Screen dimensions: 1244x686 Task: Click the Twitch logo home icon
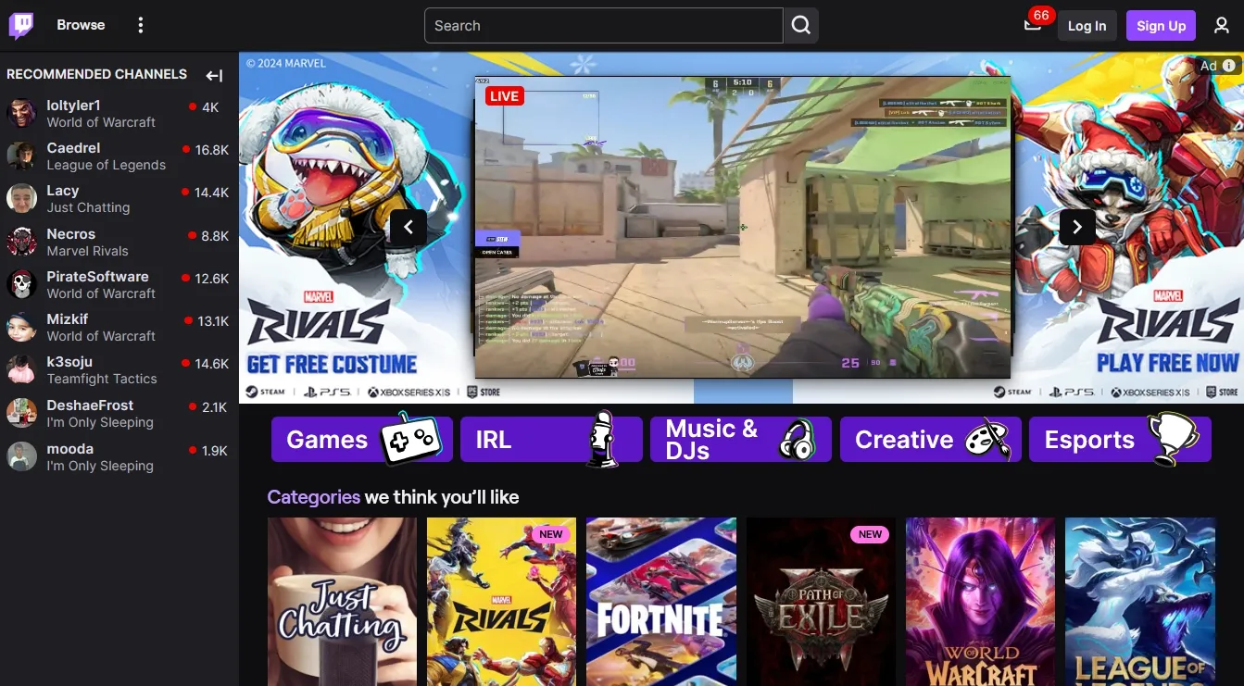[21, 26]
